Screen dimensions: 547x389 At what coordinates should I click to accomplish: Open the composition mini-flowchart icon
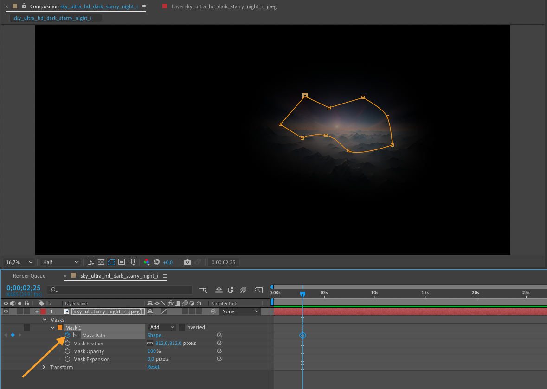point(203,290)
